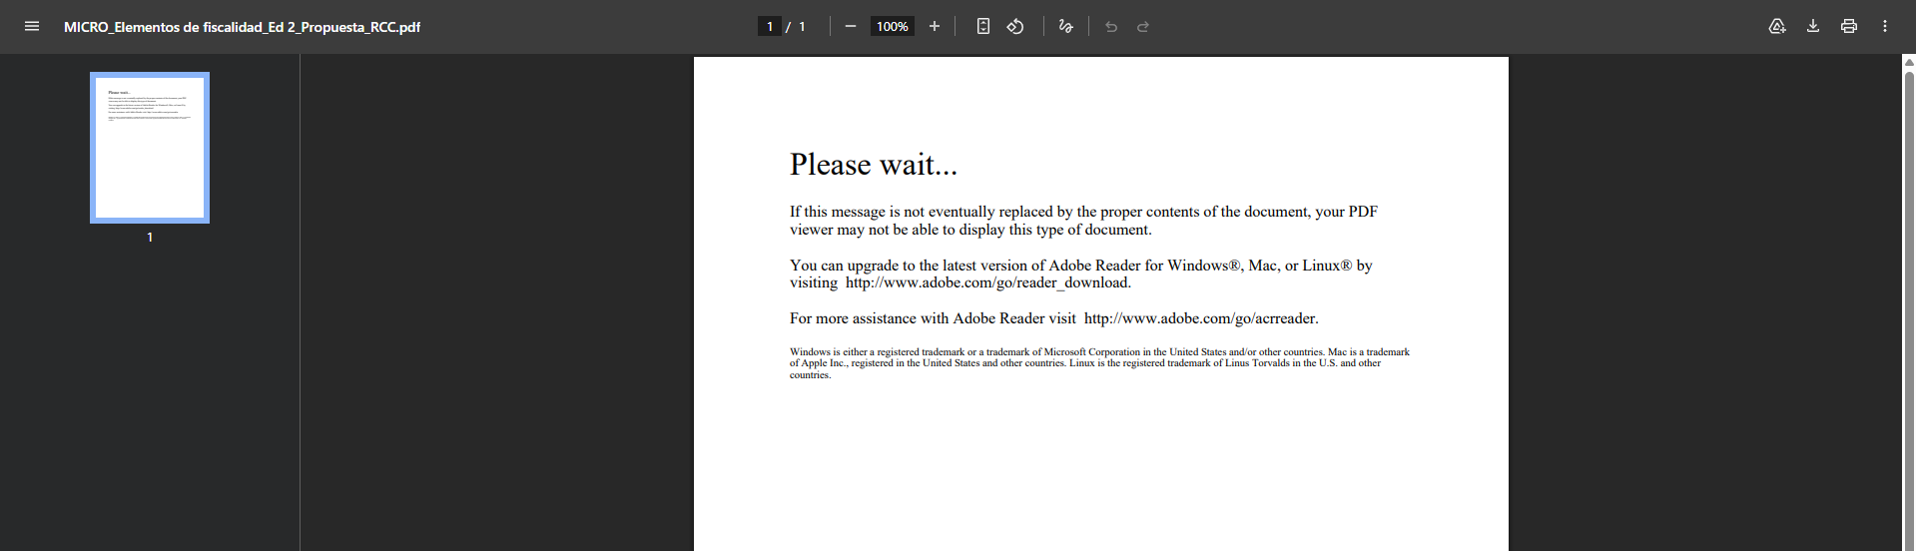This screenshot has width=1916, height=551.
Task: Save the PDF to Google Drive
Action: tap(1777, 27)
